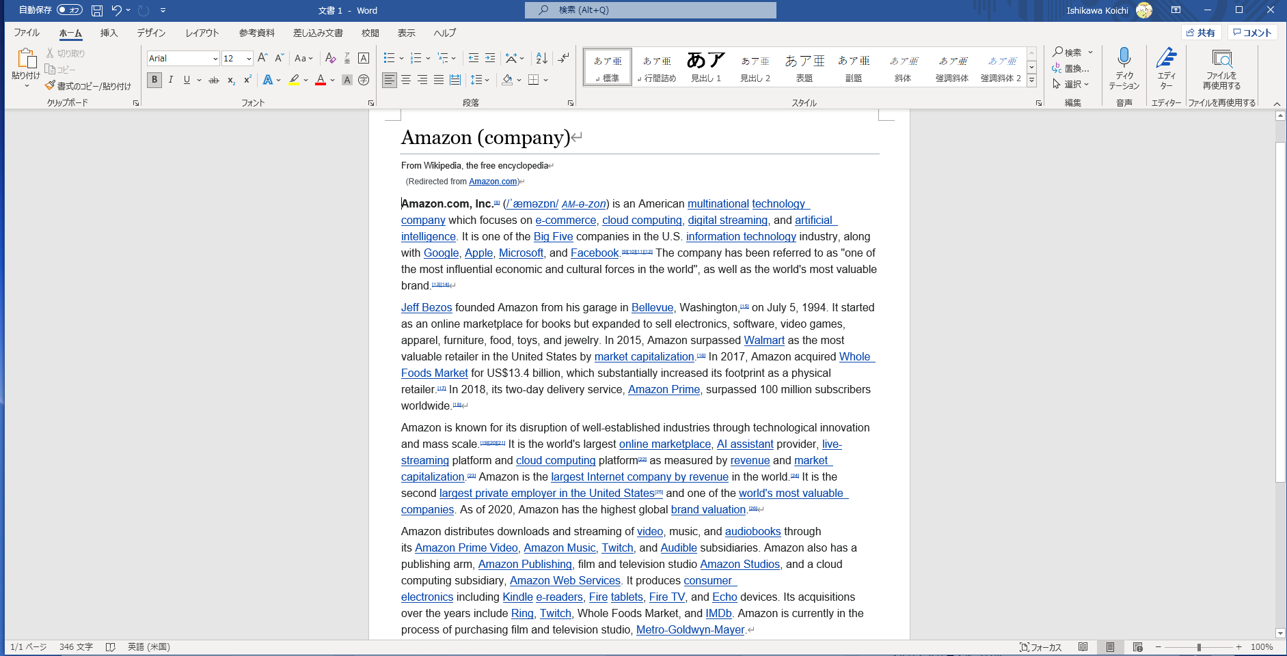The height and width of the screenshot is (656, 1287).
Task: Toggle enclosed character button
Action: click(364, 80)
